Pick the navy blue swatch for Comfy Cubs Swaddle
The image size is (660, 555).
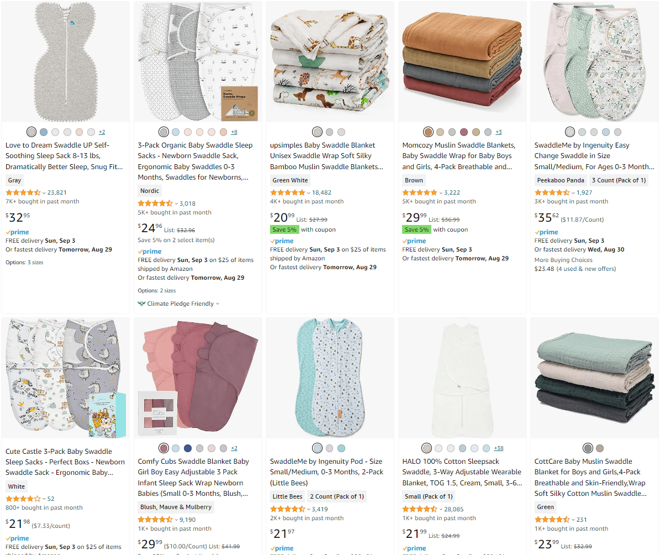(x=188, y=448)
